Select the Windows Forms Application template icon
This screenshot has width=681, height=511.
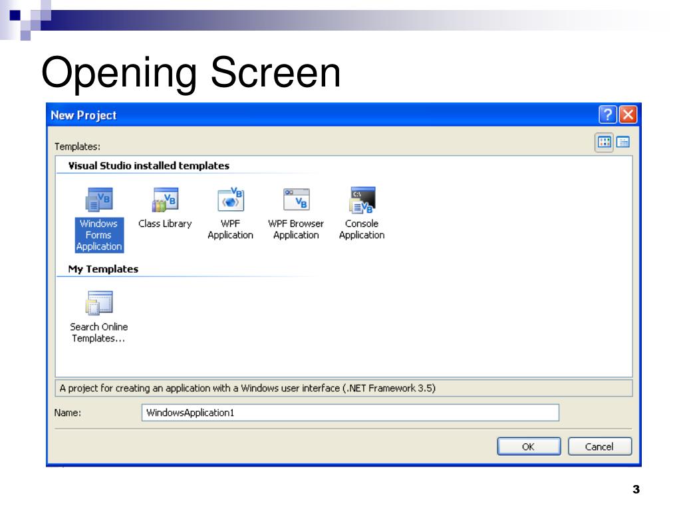click(99, 200)
